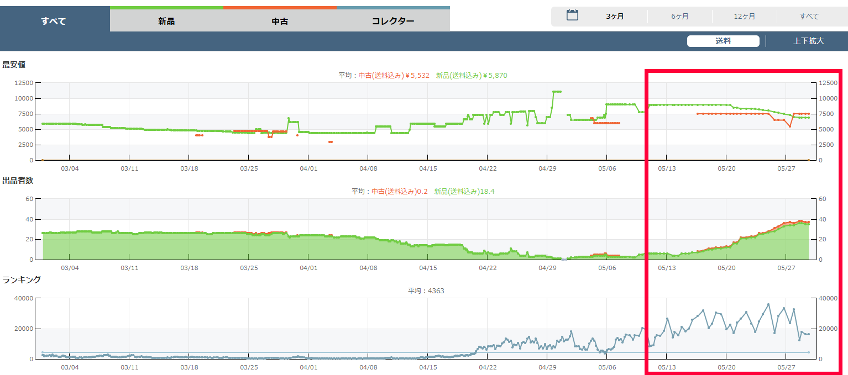Viewport: 848px width, 375px height.
Task: Click the green price peak near 04/29
Action: point(556,92)
